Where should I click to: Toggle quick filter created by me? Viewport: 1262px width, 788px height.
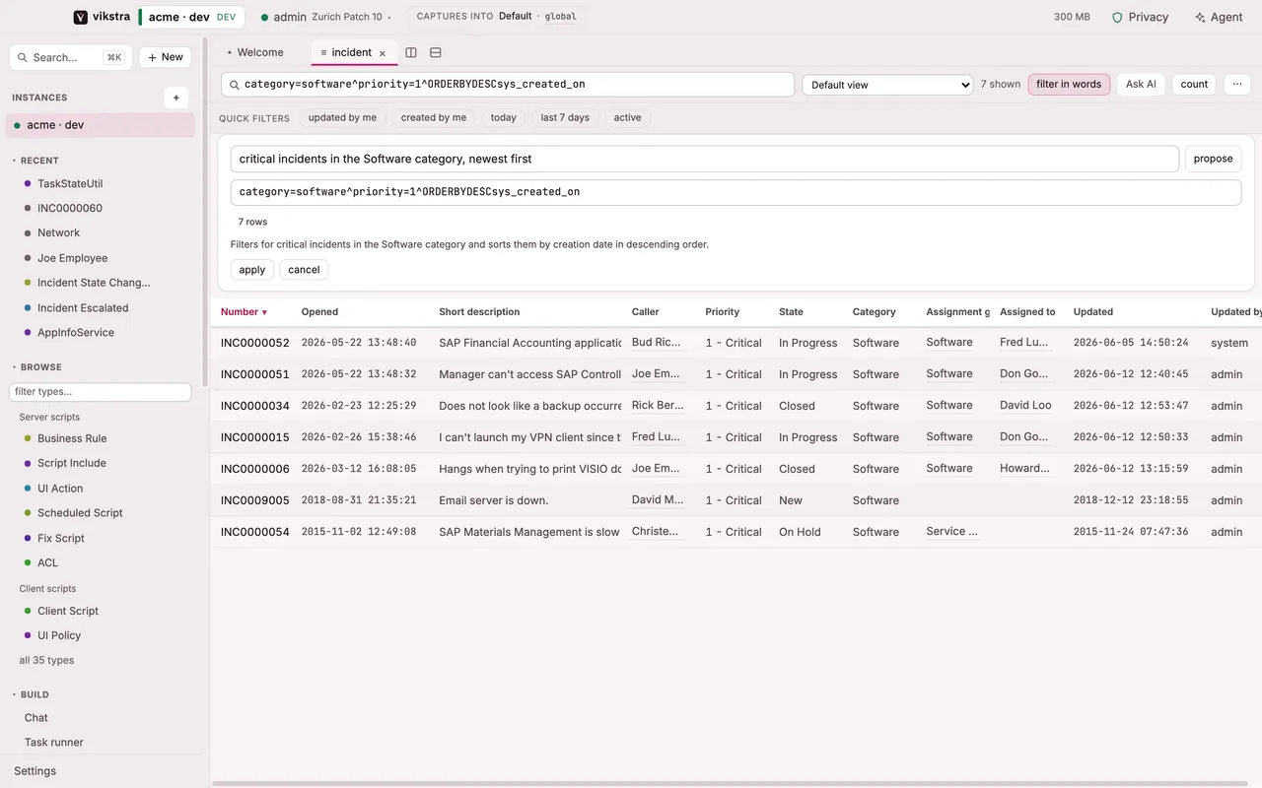point(434,117)
